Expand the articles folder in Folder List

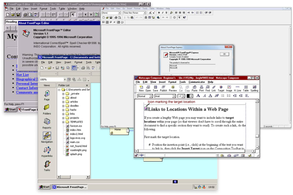[x=63, y=102]
